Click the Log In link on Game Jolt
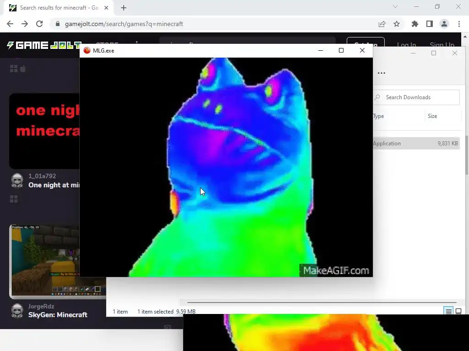Viewport: 469px width, 351px height. 407,45
